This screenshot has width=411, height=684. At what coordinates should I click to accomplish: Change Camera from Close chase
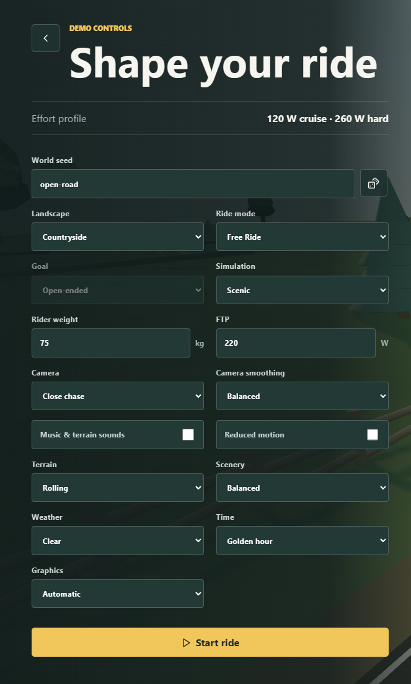(x=117, y=396)
